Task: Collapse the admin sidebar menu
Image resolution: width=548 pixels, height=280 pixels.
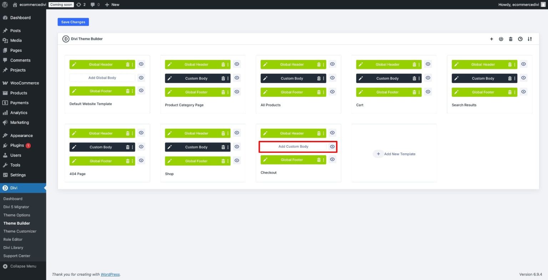Action: tap(23, 266)
